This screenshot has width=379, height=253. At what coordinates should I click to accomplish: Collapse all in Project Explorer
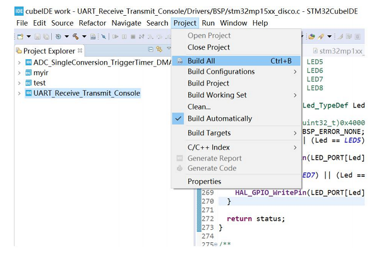[x=150, y=49]
